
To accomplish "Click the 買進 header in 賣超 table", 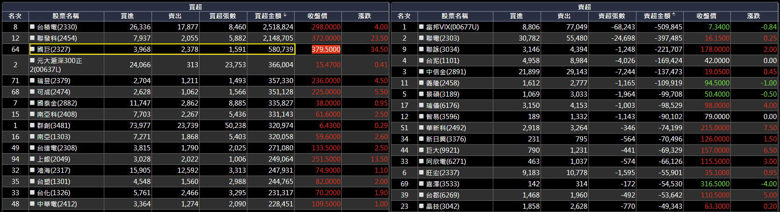I will 516,16.
